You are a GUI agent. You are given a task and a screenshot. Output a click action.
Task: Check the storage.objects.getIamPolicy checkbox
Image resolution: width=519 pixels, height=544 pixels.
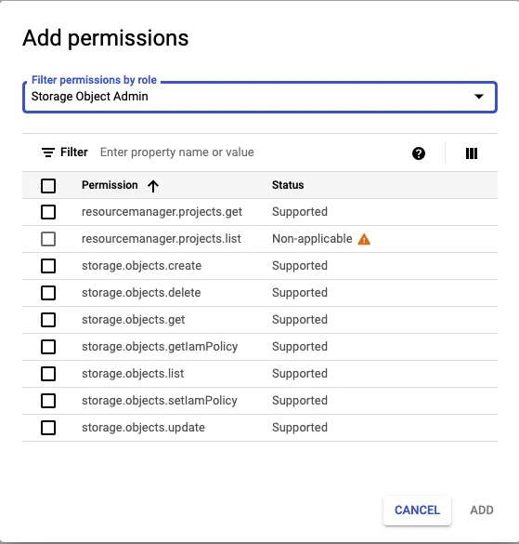pos(48,347)
